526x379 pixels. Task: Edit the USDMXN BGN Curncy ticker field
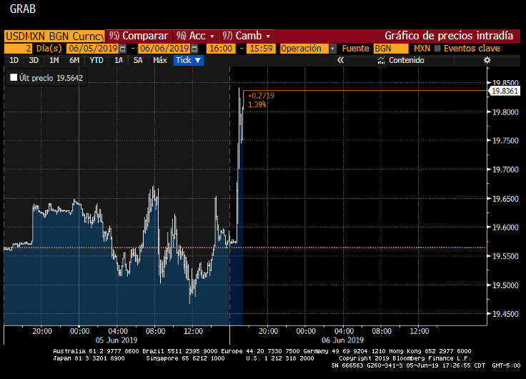[54, 36]
